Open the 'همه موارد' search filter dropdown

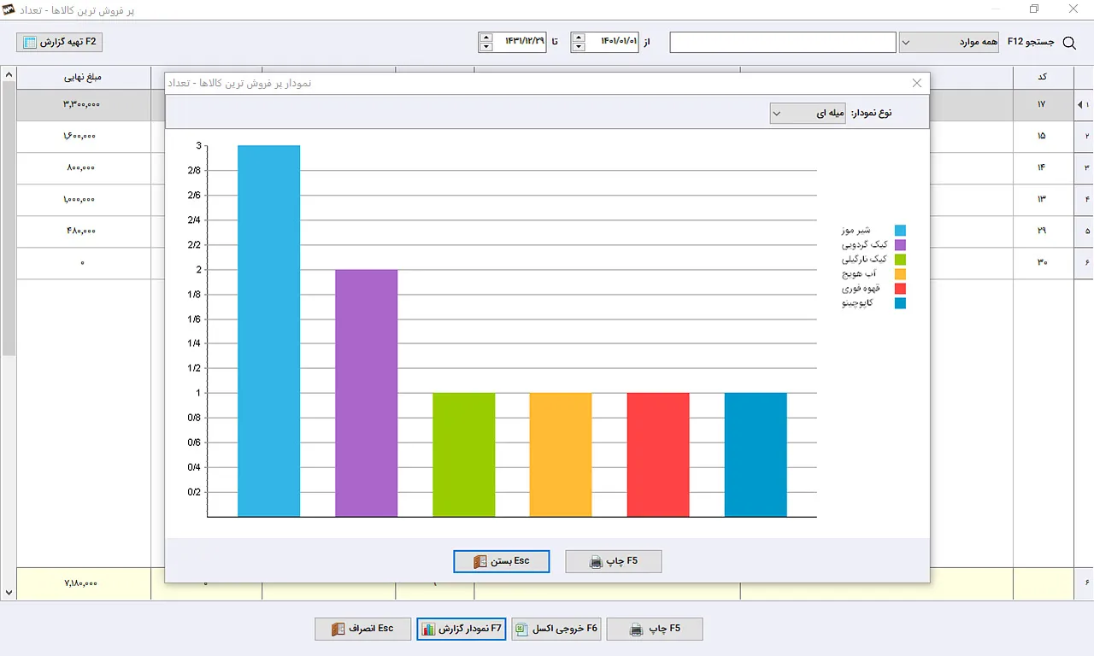949,42
